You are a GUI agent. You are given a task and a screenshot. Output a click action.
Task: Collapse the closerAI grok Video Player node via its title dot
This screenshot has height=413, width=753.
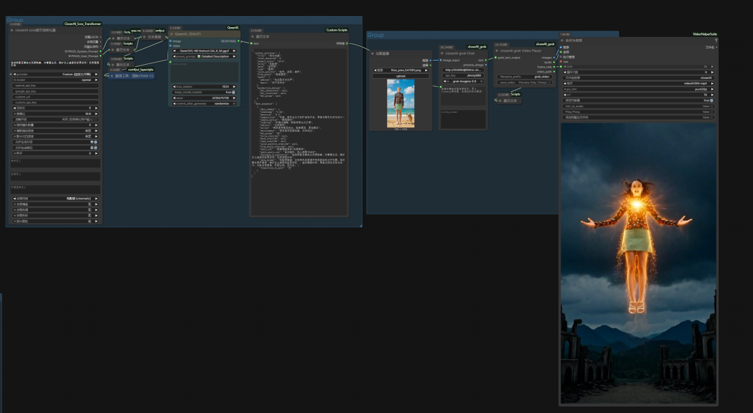point(497,50)
